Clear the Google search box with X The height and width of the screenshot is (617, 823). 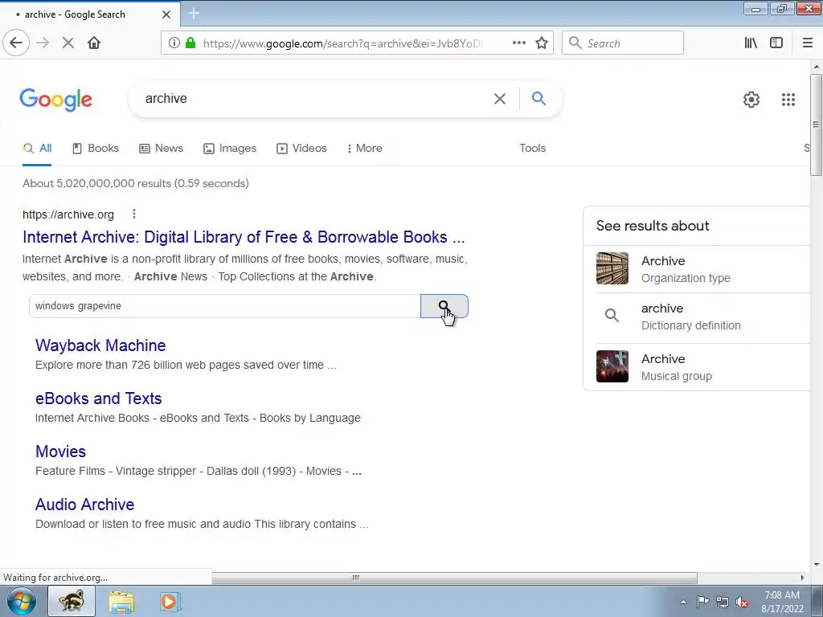tap(500, 99)
